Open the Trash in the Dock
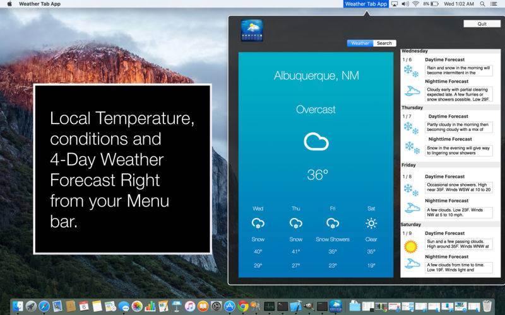The width and height of the screenshot is (505, 315). (x=486, y=306)
